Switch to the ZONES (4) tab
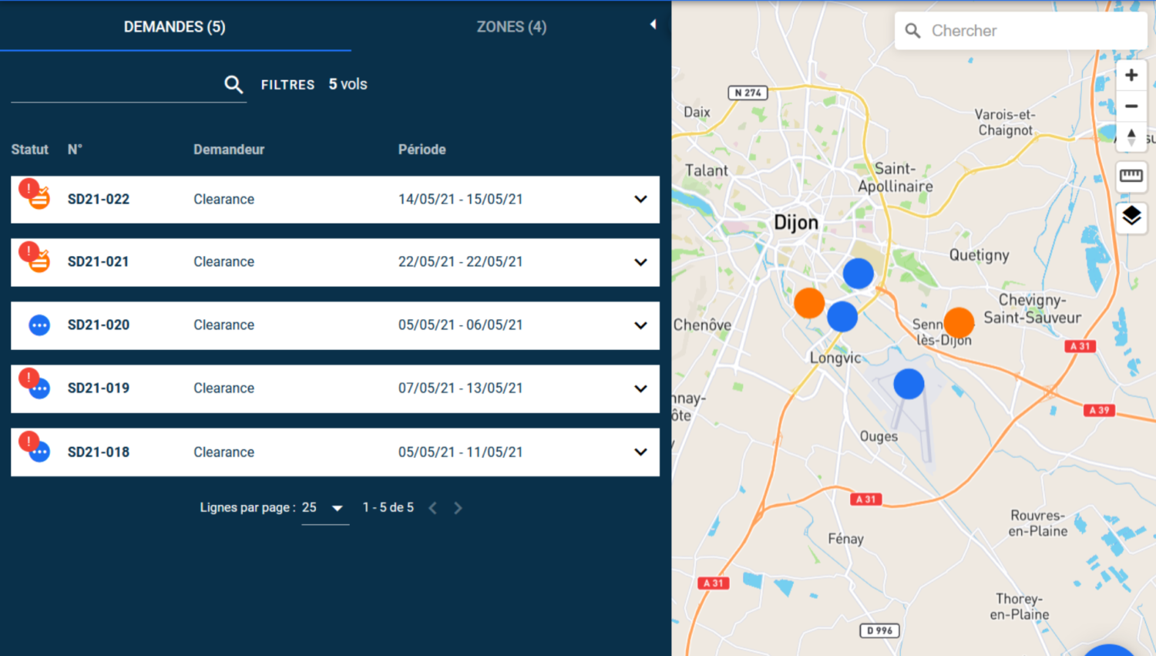This screenshot has width=1156, height=656. tap(512, 26)
